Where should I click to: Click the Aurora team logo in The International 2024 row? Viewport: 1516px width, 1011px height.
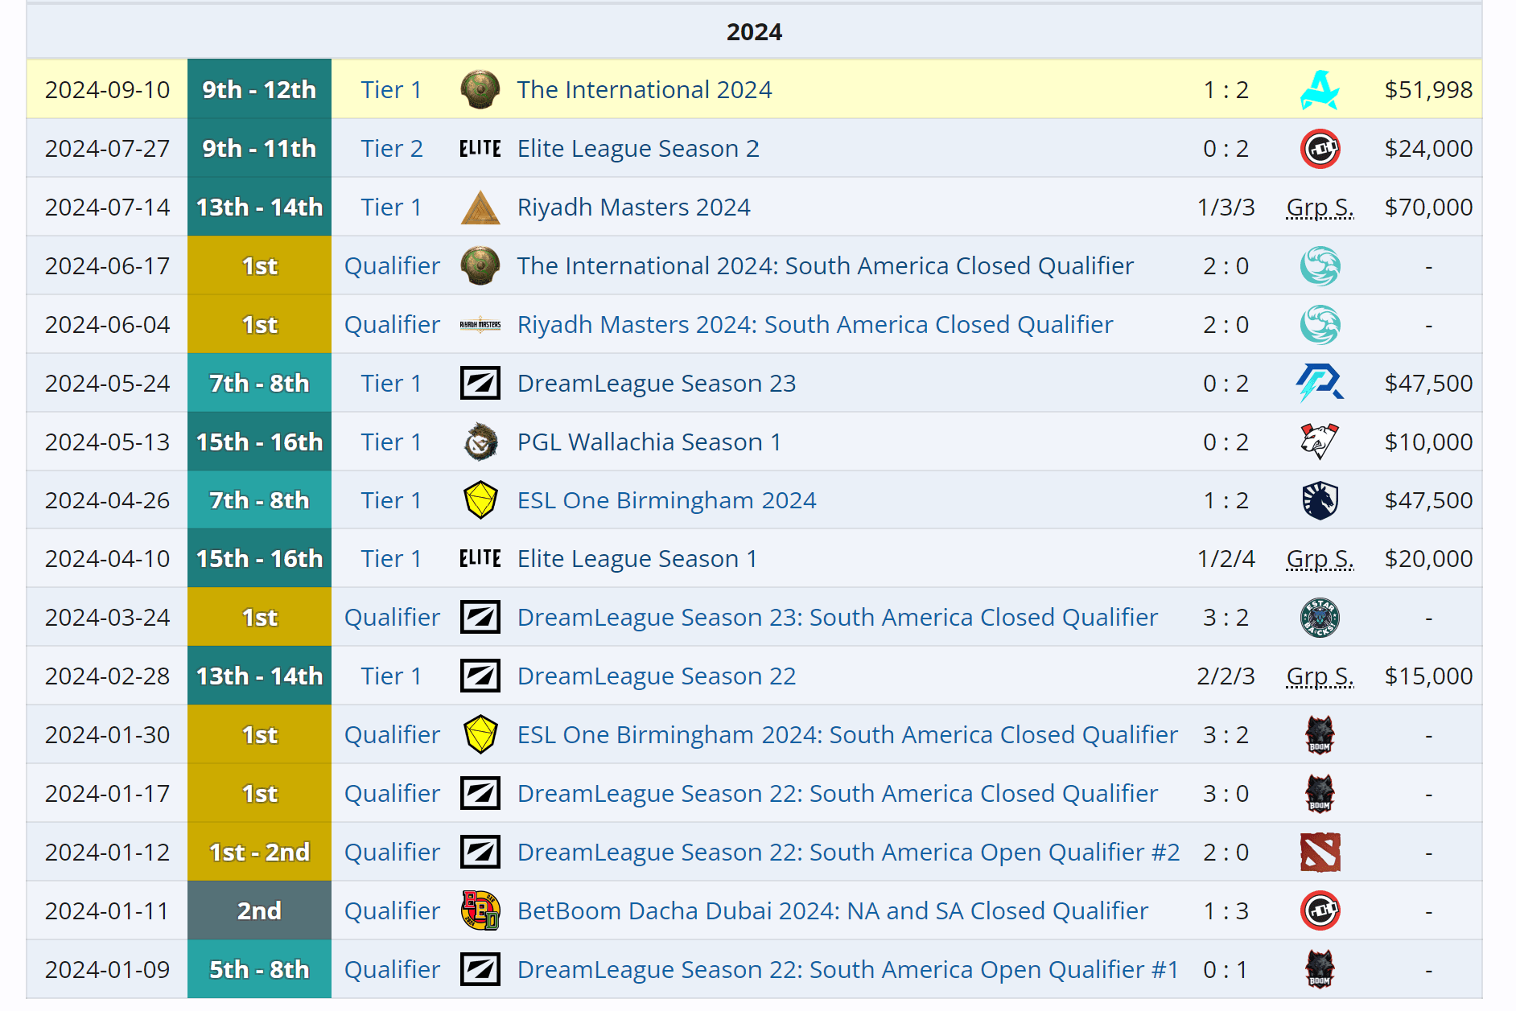tap(1320, 89)
